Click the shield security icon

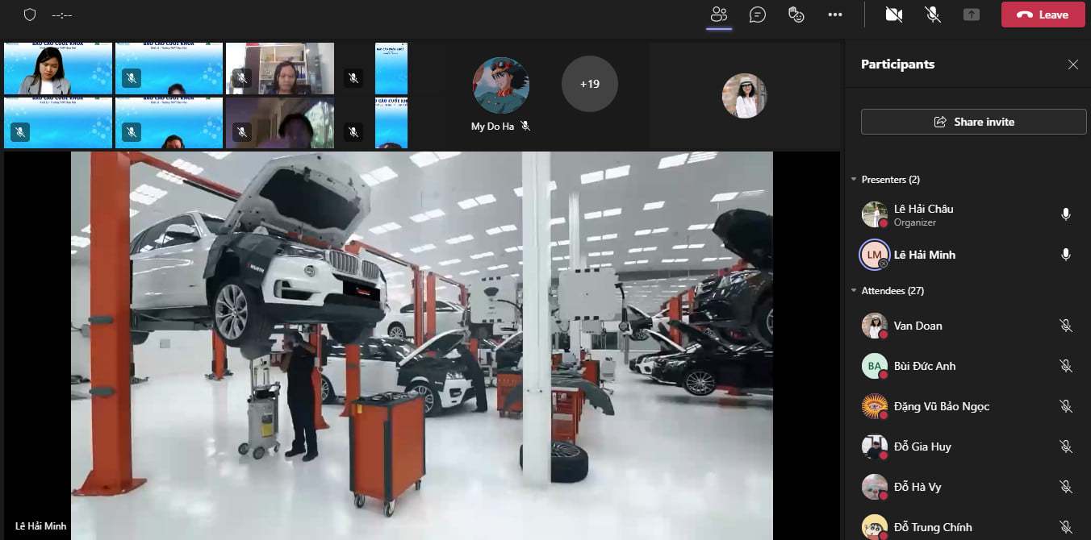click(30, 15)
